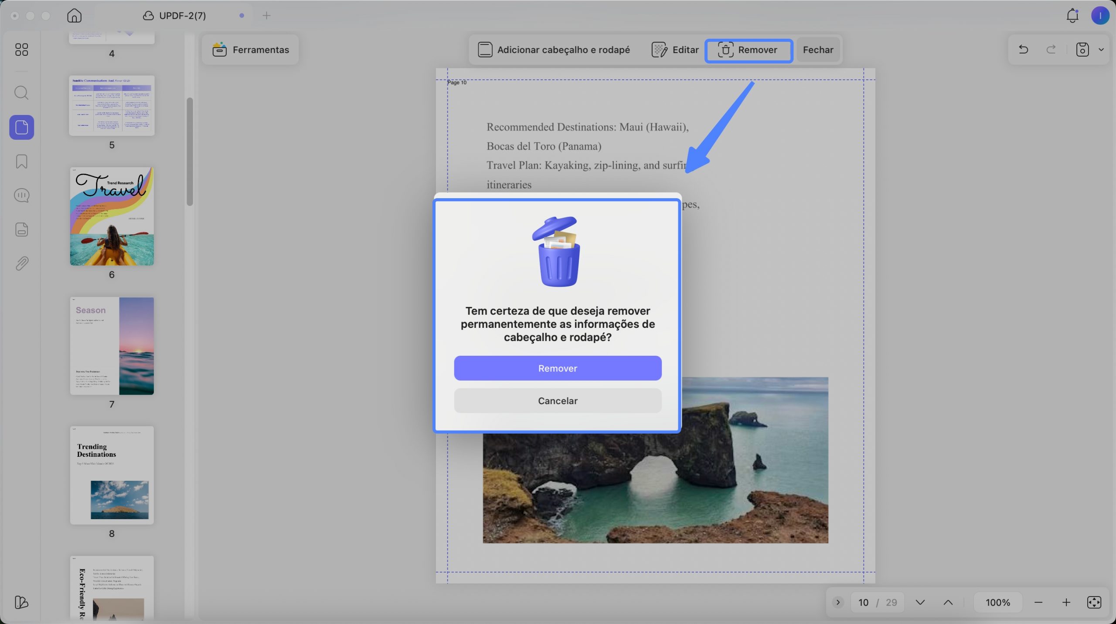Go to next page with down chevron
The image size is (1116, 624).
tap(920, 602)
